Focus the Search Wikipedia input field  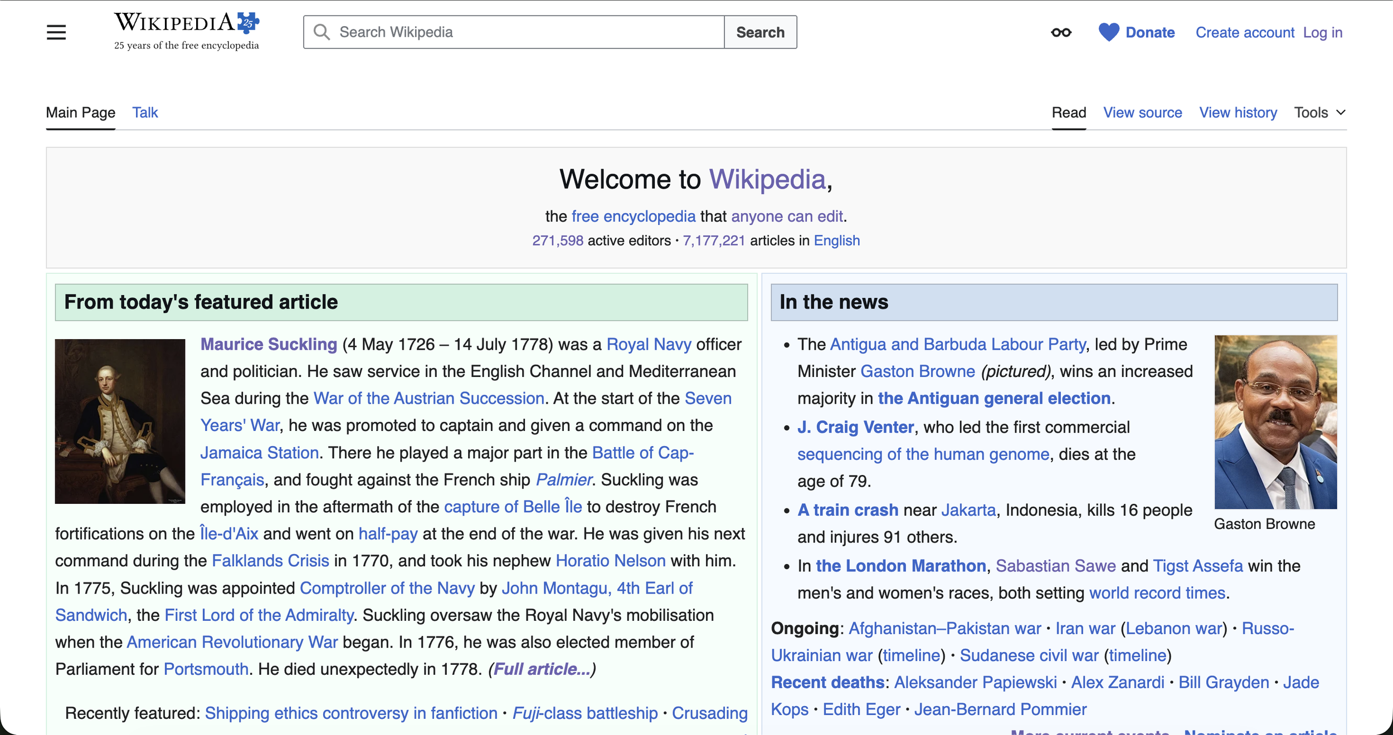tap(514, 32)
